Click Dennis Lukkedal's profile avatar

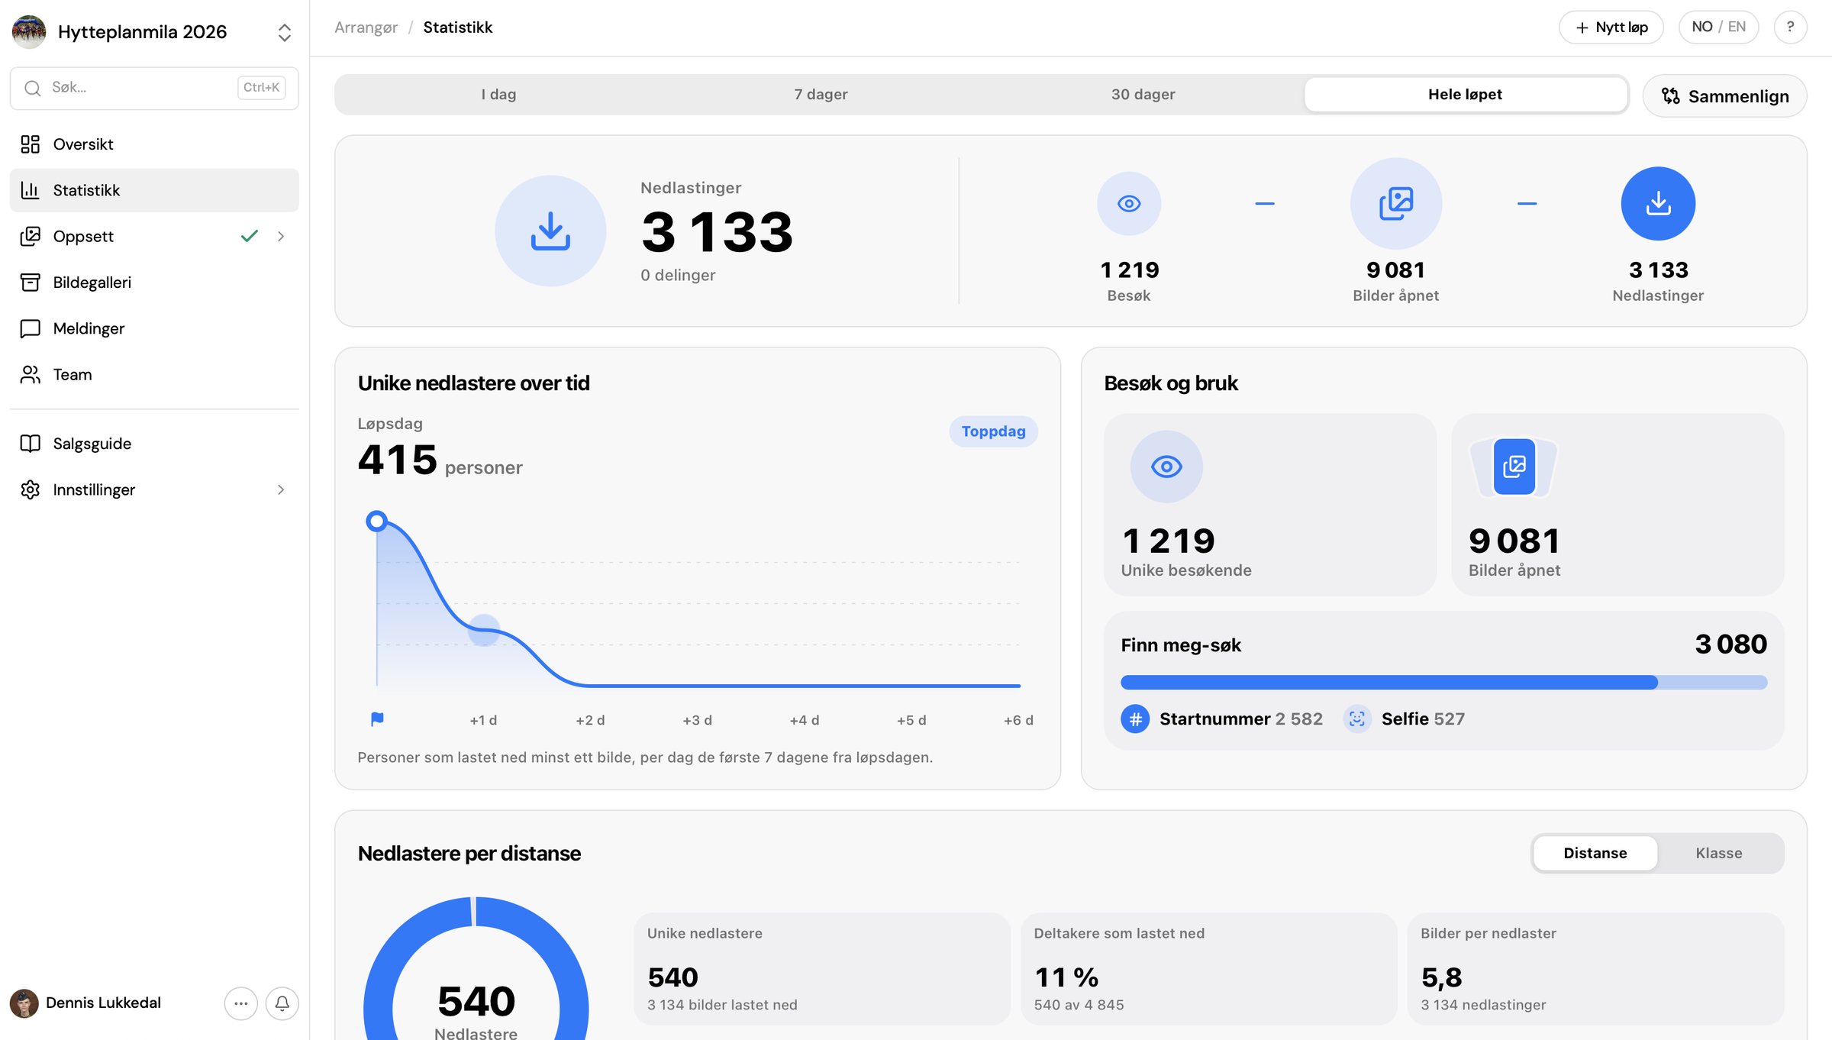(24, 1003)
